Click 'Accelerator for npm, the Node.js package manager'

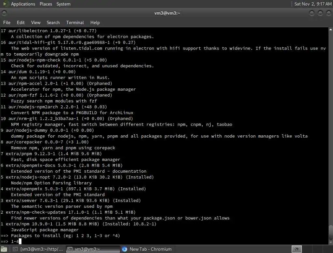(x=73, y=89)
